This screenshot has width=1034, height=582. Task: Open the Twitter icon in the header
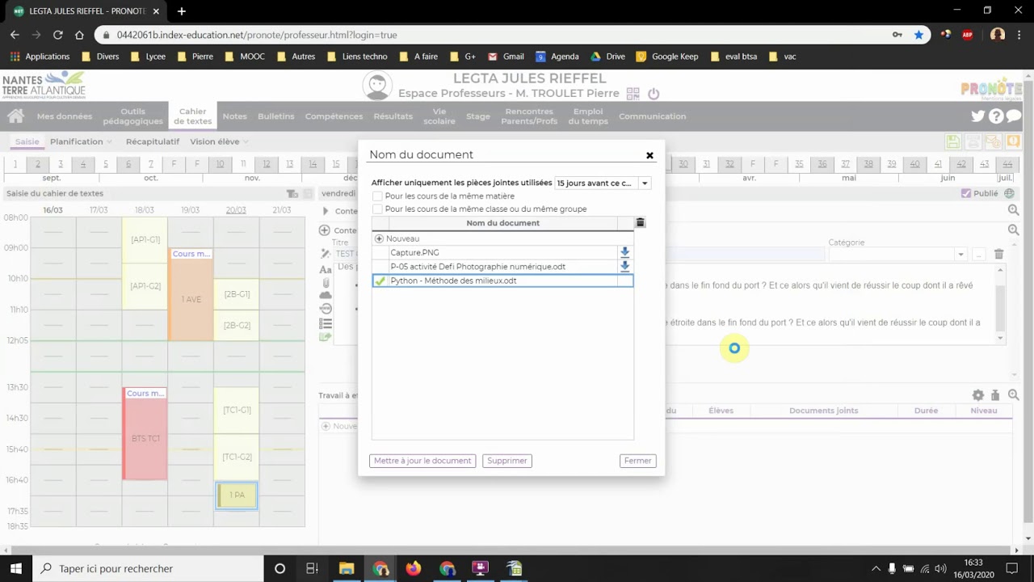tap(978, 116)
